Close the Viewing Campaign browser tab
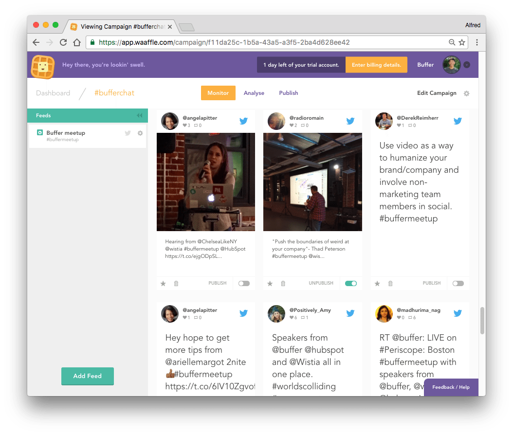513x435 pixels. 170,27
